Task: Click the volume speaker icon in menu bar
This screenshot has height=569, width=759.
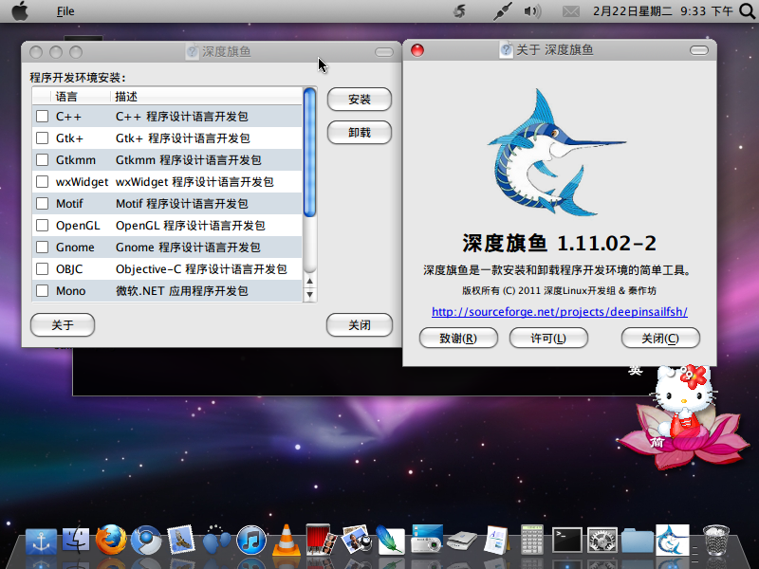Action: [532, 11]
